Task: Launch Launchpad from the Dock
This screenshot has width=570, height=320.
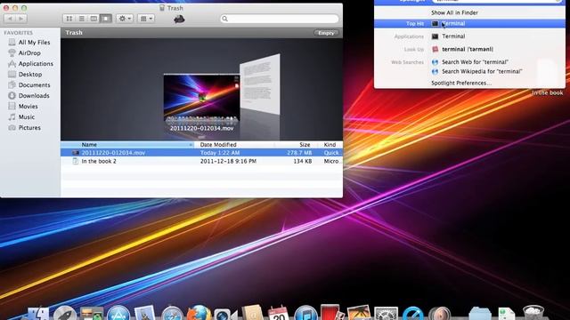Action: [x=65, y=314]
